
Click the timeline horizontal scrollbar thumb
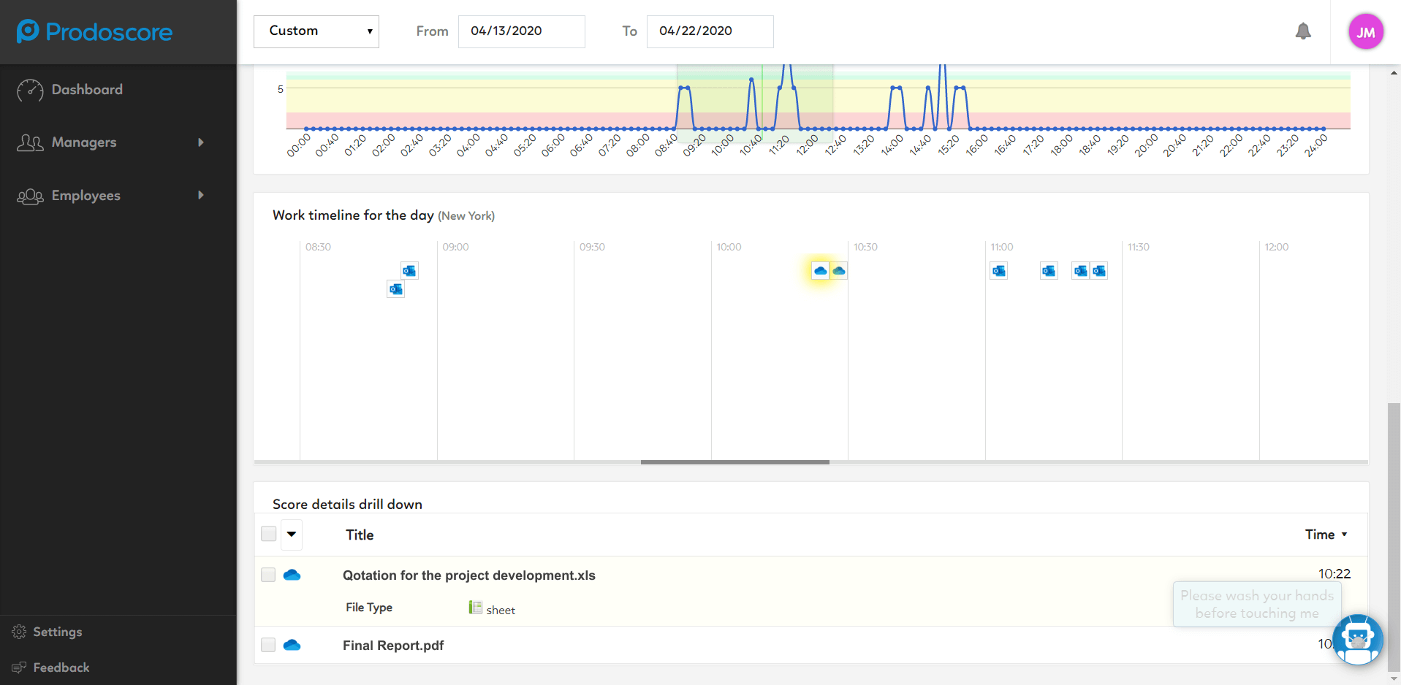[x=734, y=462]
